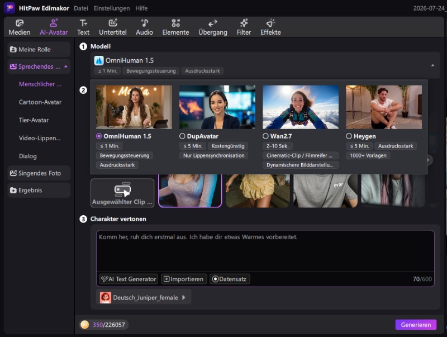Viewport: 447px width, 337px height.
Task: Click the Nur Lippensynchronisation tag
Action: point(214,155)
